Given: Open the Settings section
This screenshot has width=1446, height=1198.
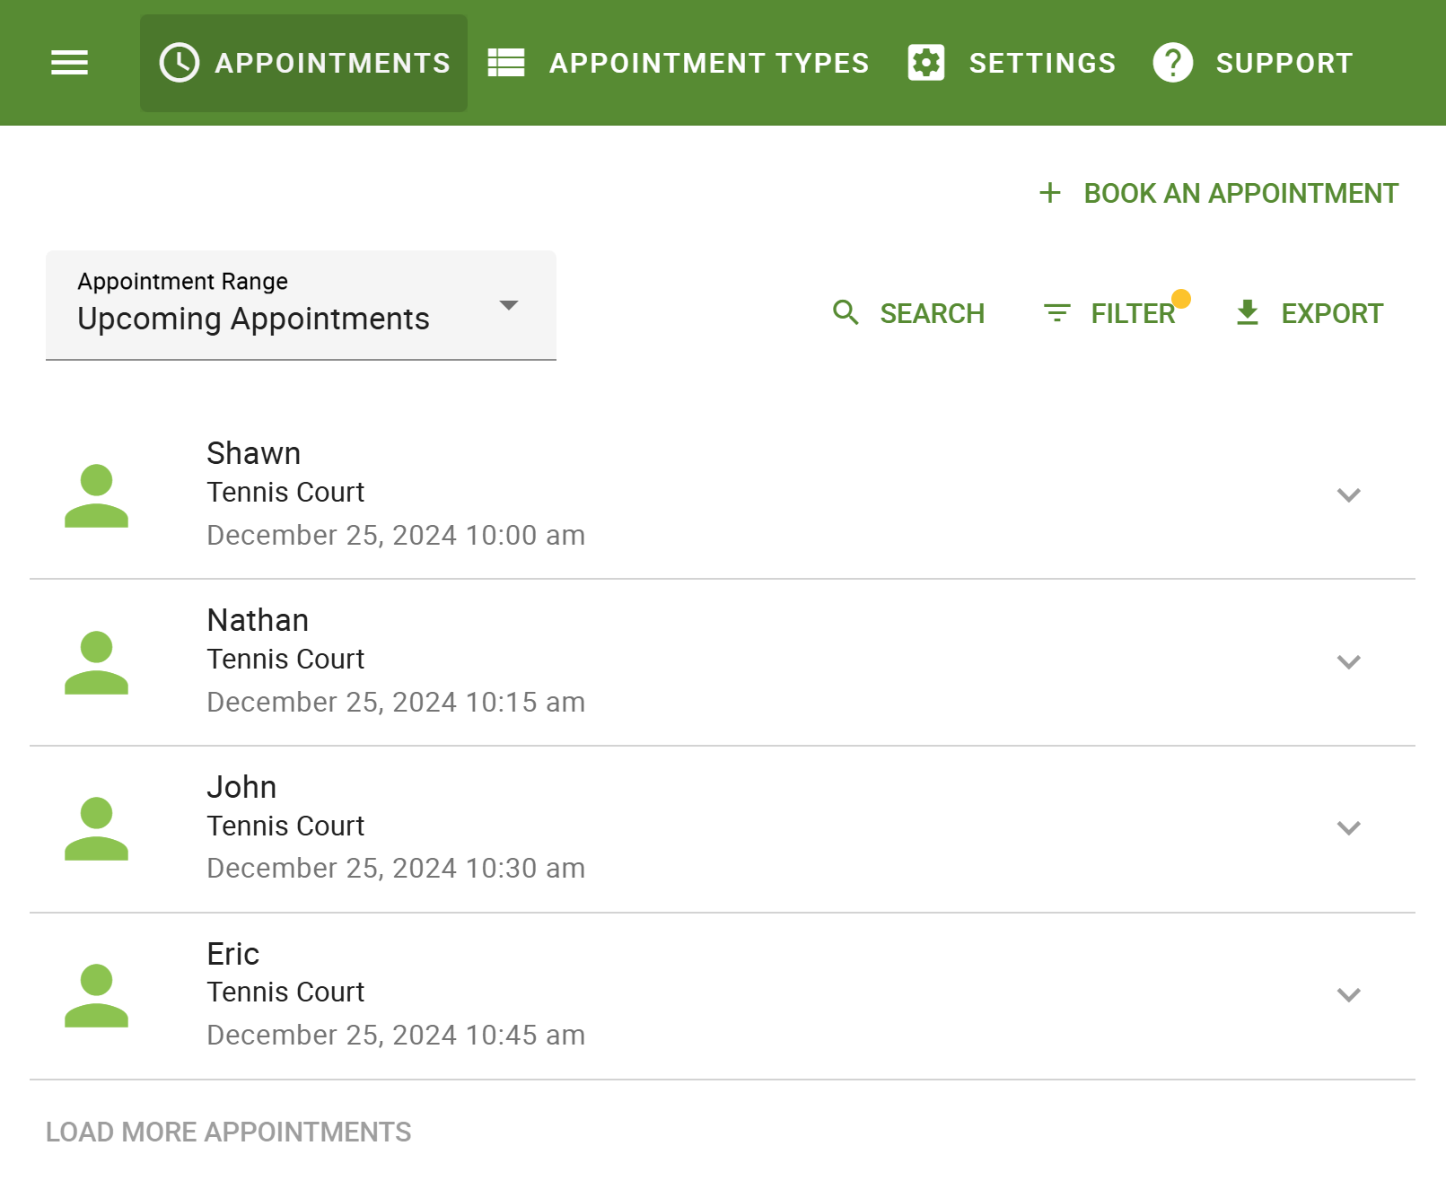Looking at the screenshot, I should pos(1041,62).
